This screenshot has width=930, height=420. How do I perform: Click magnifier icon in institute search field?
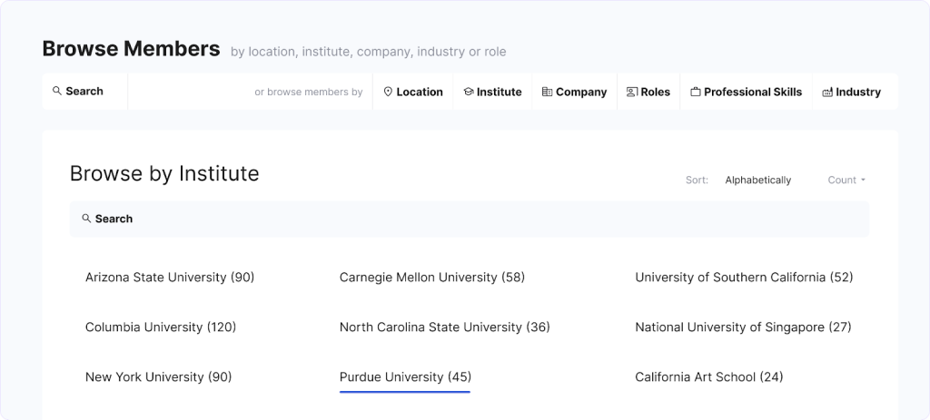click(86, 219)
